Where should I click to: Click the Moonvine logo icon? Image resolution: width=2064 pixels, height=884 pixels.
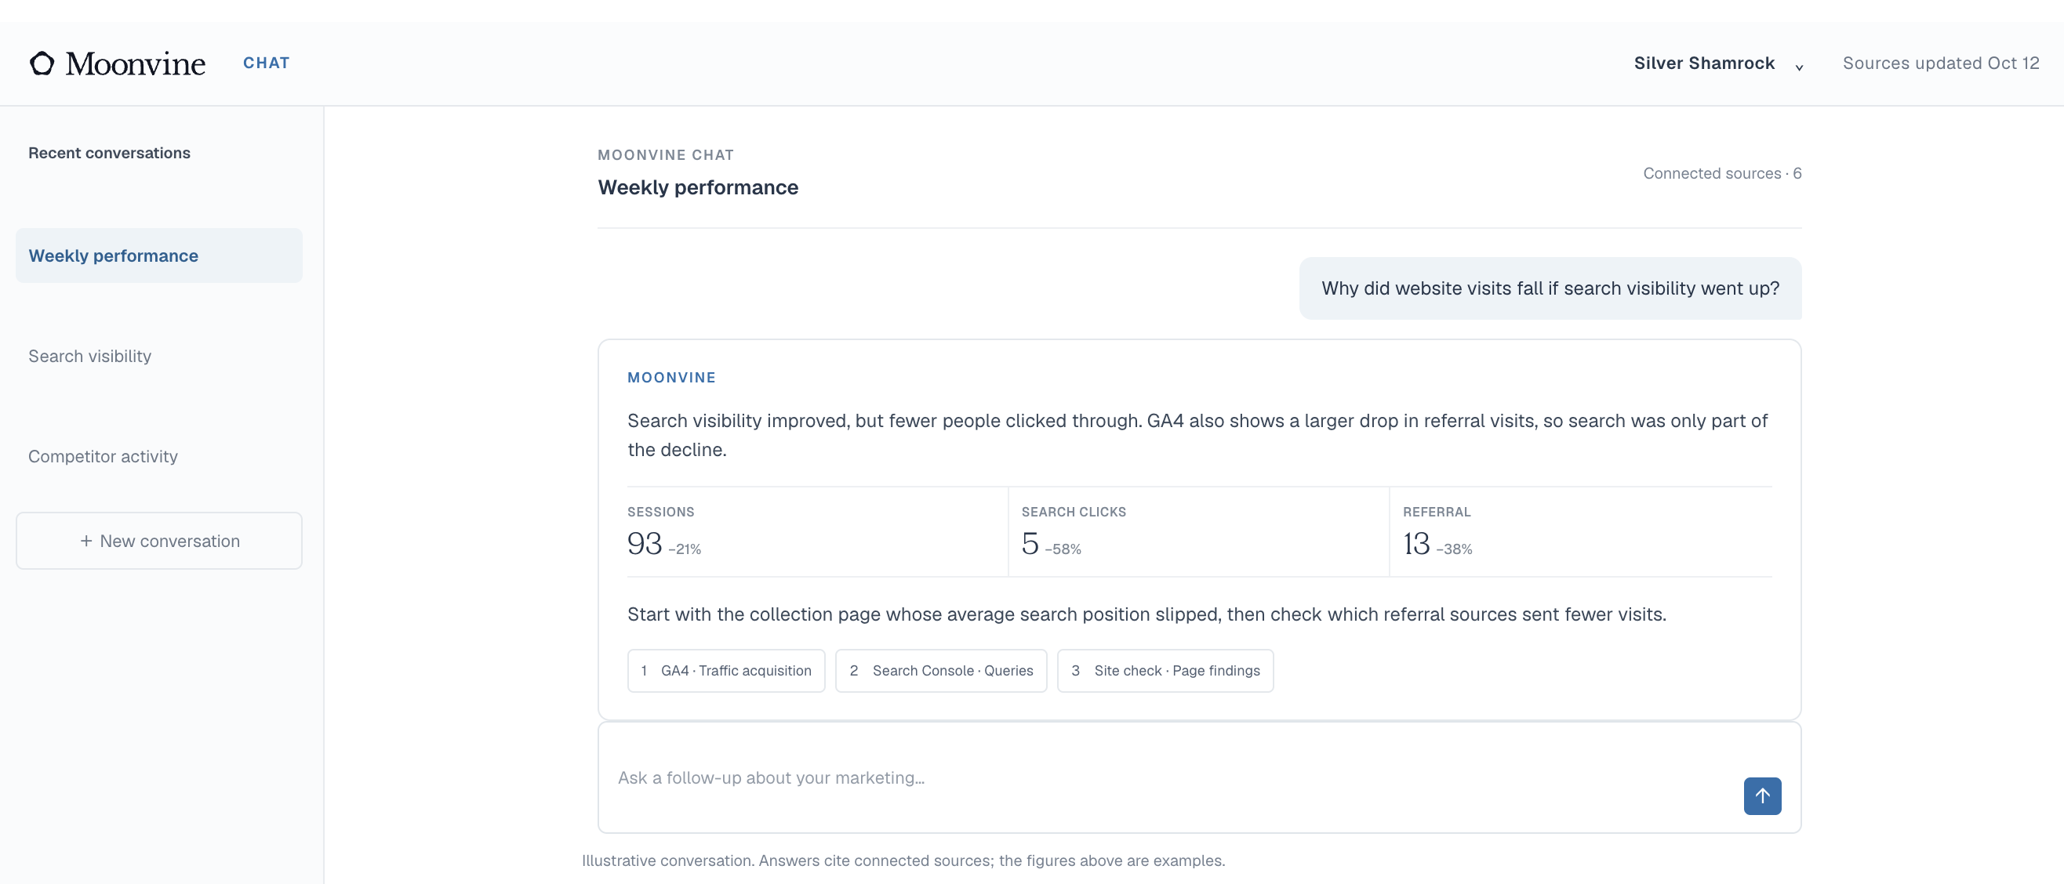[42, 63]
